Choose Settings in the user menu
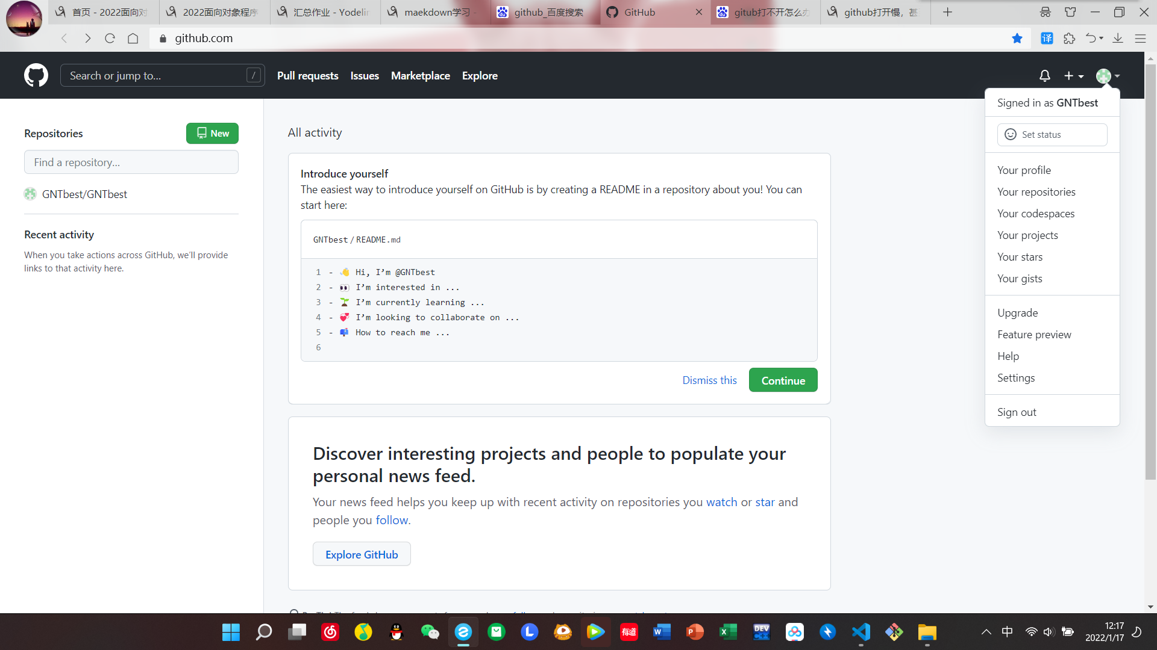Viewport: 1157px width, 650px height. pos(1015,378)
